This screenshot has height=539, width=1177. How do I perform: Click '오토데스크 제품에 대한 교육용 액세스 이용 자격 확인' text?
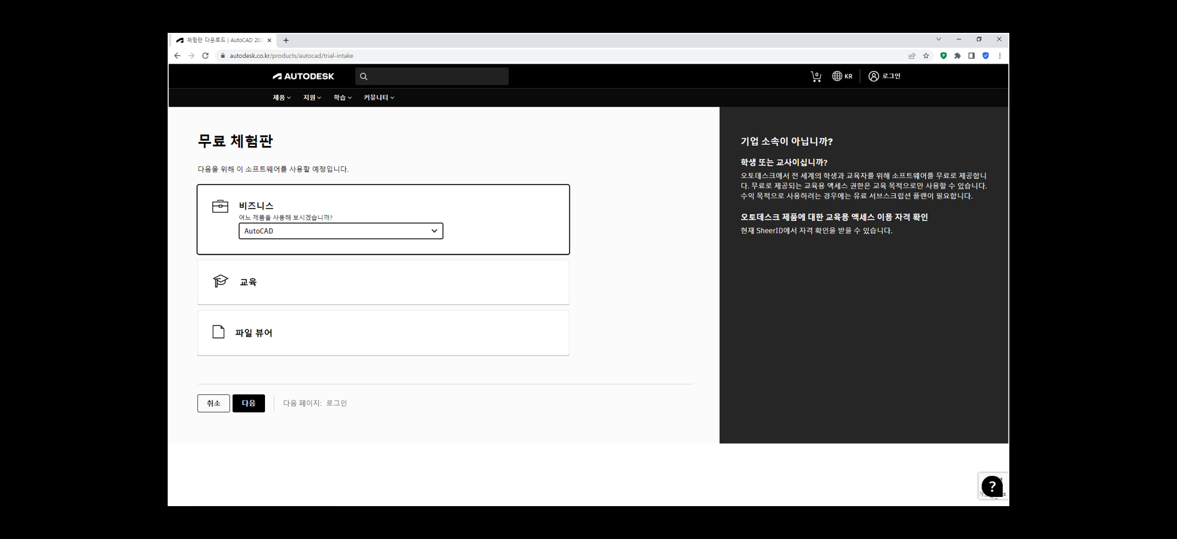click(x=834, y=217)
